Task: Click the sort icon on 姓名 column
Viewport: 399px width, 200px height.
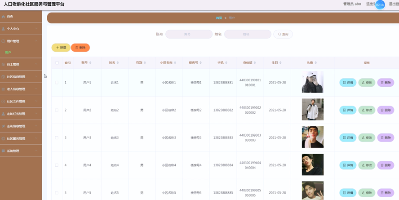Action: 118,62
